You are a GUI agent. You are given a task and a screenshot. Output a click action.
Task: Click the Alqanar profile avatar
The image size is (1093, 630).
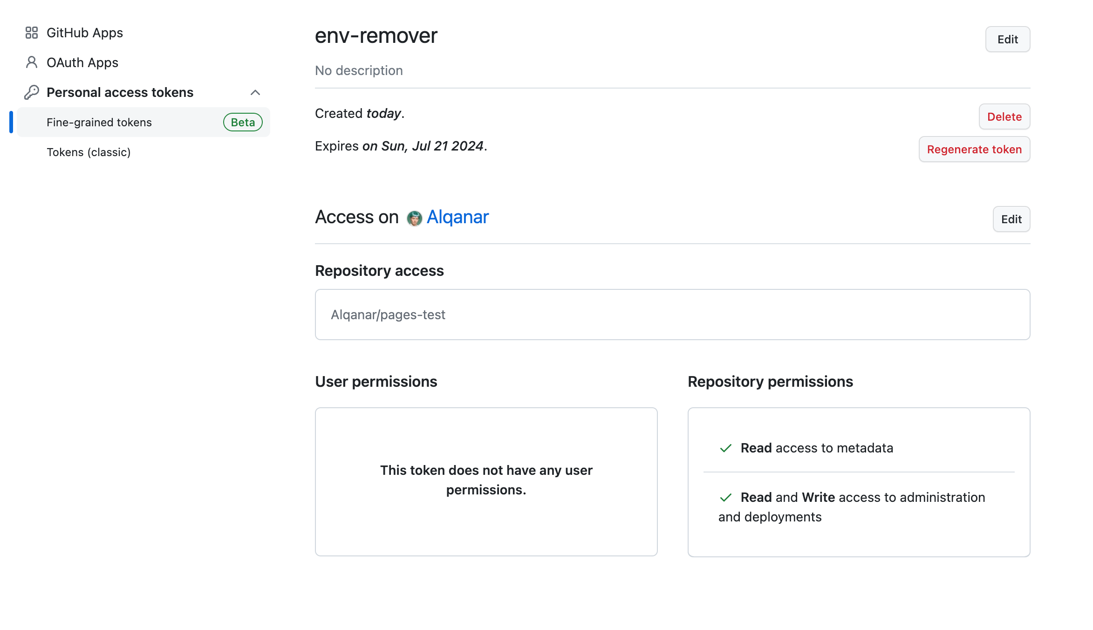tap(415, 217)
